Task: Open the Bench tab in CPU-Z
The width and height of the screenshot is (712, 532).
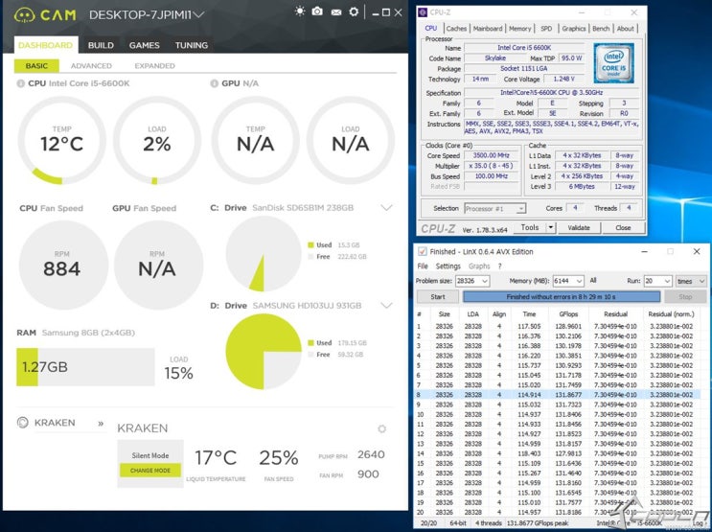Action: 601,28
